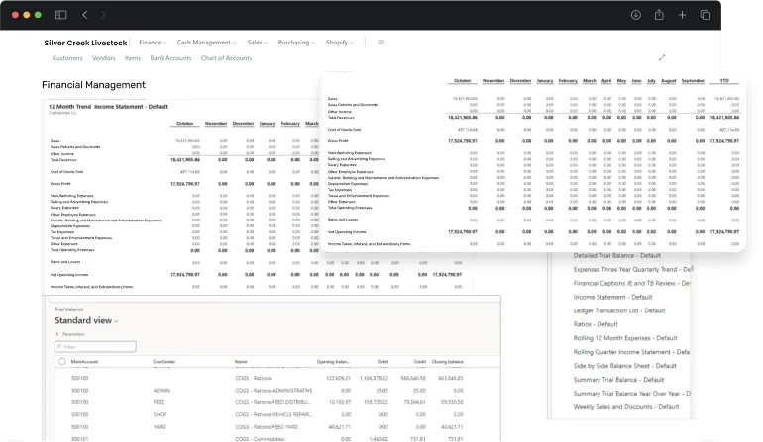Show tab overview icon
The width and height of the screenshot is (763, 442).
[706, 15]
